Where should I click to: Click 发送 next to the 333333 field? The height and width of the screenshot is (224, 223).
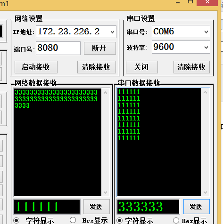click(197, 207)
